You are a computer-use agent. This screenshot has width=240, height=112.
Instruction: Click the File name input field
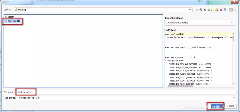(127, 92)
